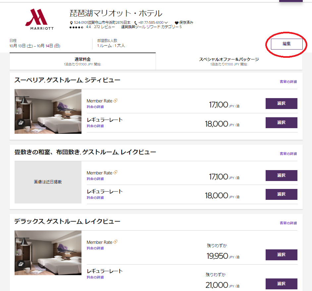The height and width of the screenshot is (291, 312).
Task: Select the 通常料金 tab
Action: click(x=82, y=61)
